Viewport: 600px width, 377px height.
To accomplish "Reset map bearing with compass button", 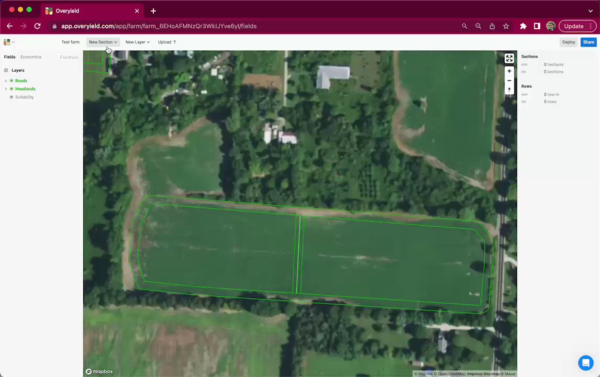I will [509, 90].
